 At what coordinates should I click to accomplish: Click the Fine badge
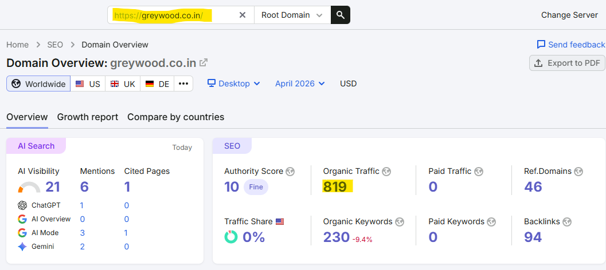point(256,187)
